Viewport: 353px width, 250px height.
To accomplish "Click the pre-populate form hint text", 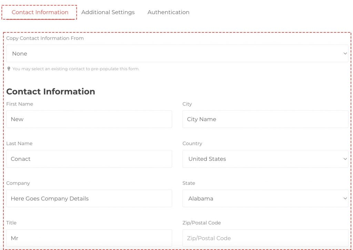I will 76,69.
